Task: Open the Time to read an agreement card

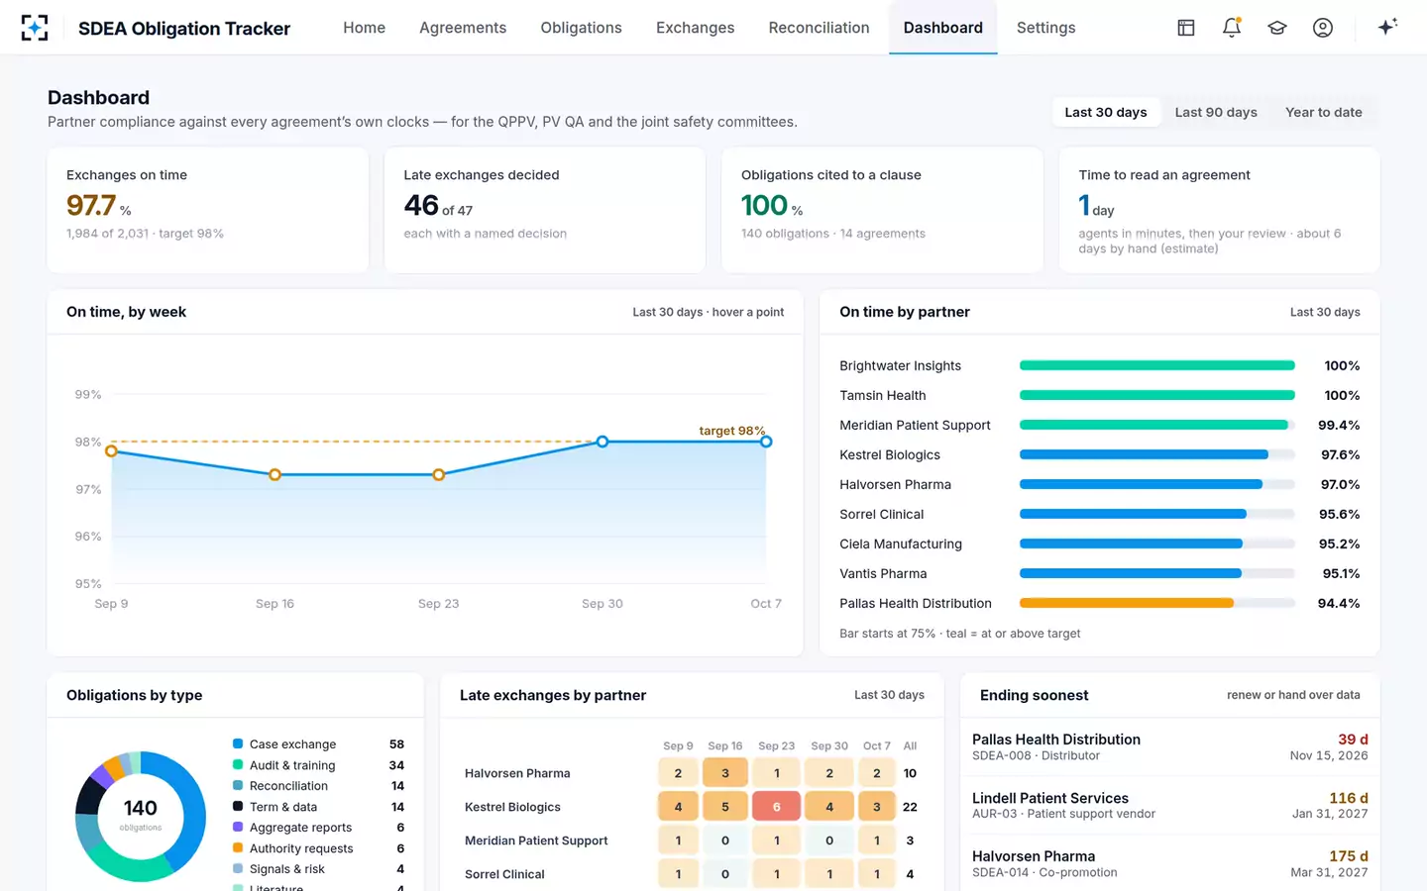Action: (1219, 210)
